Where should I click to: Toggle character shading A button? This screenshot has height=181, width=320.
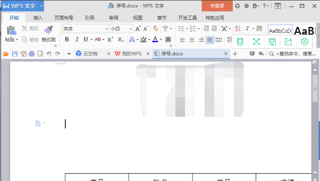tap(168, 39)
